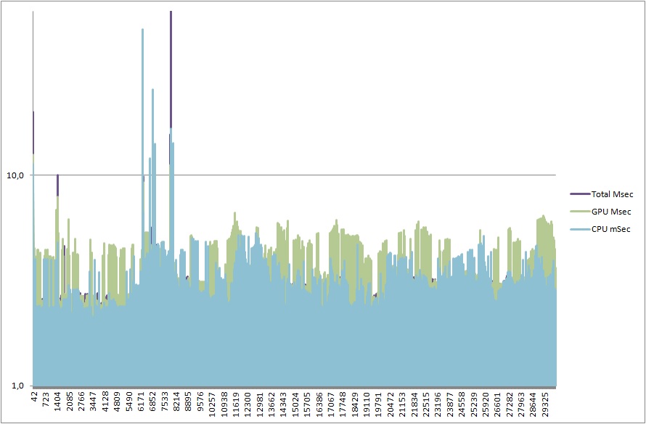Click the 10,0 y-axis label
Image resolution: width=646 pixels, height=424 pixels.
coord(15,175)
